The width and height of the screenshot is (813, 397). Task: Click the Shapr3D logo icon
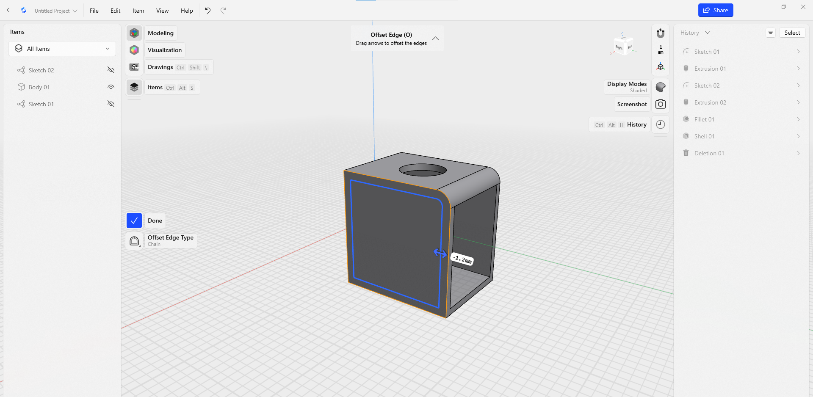coord(24,11)
